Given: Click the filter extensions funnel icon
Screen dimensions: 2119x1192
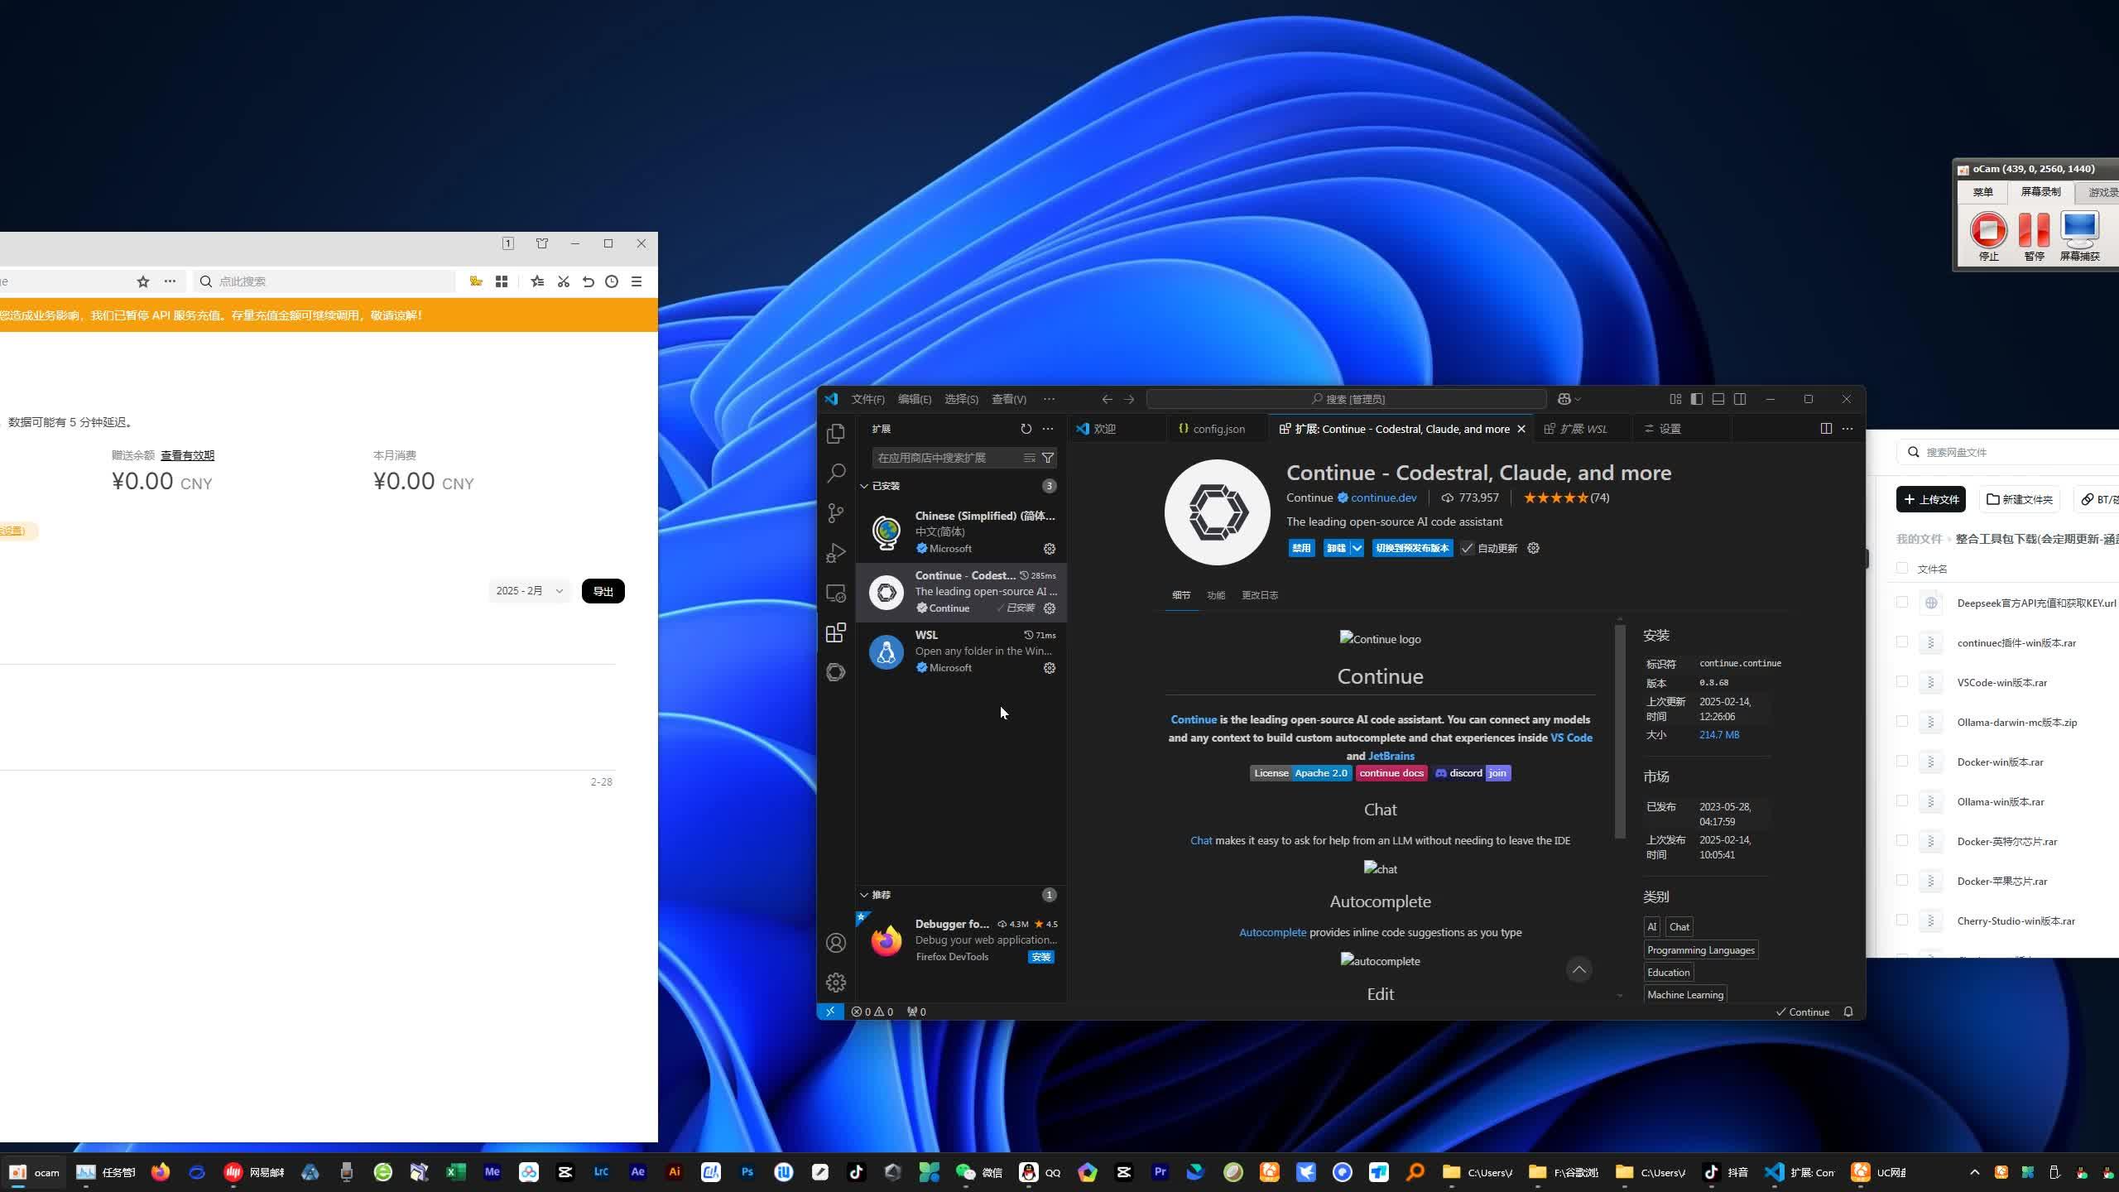Looking at the screenshot, I should pyautogui.click(x=1048, y=458).
